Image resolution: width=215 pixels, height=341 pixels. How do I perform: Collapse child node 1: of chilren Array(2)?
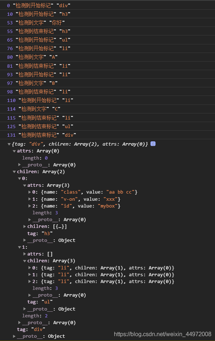click(19, 247)
